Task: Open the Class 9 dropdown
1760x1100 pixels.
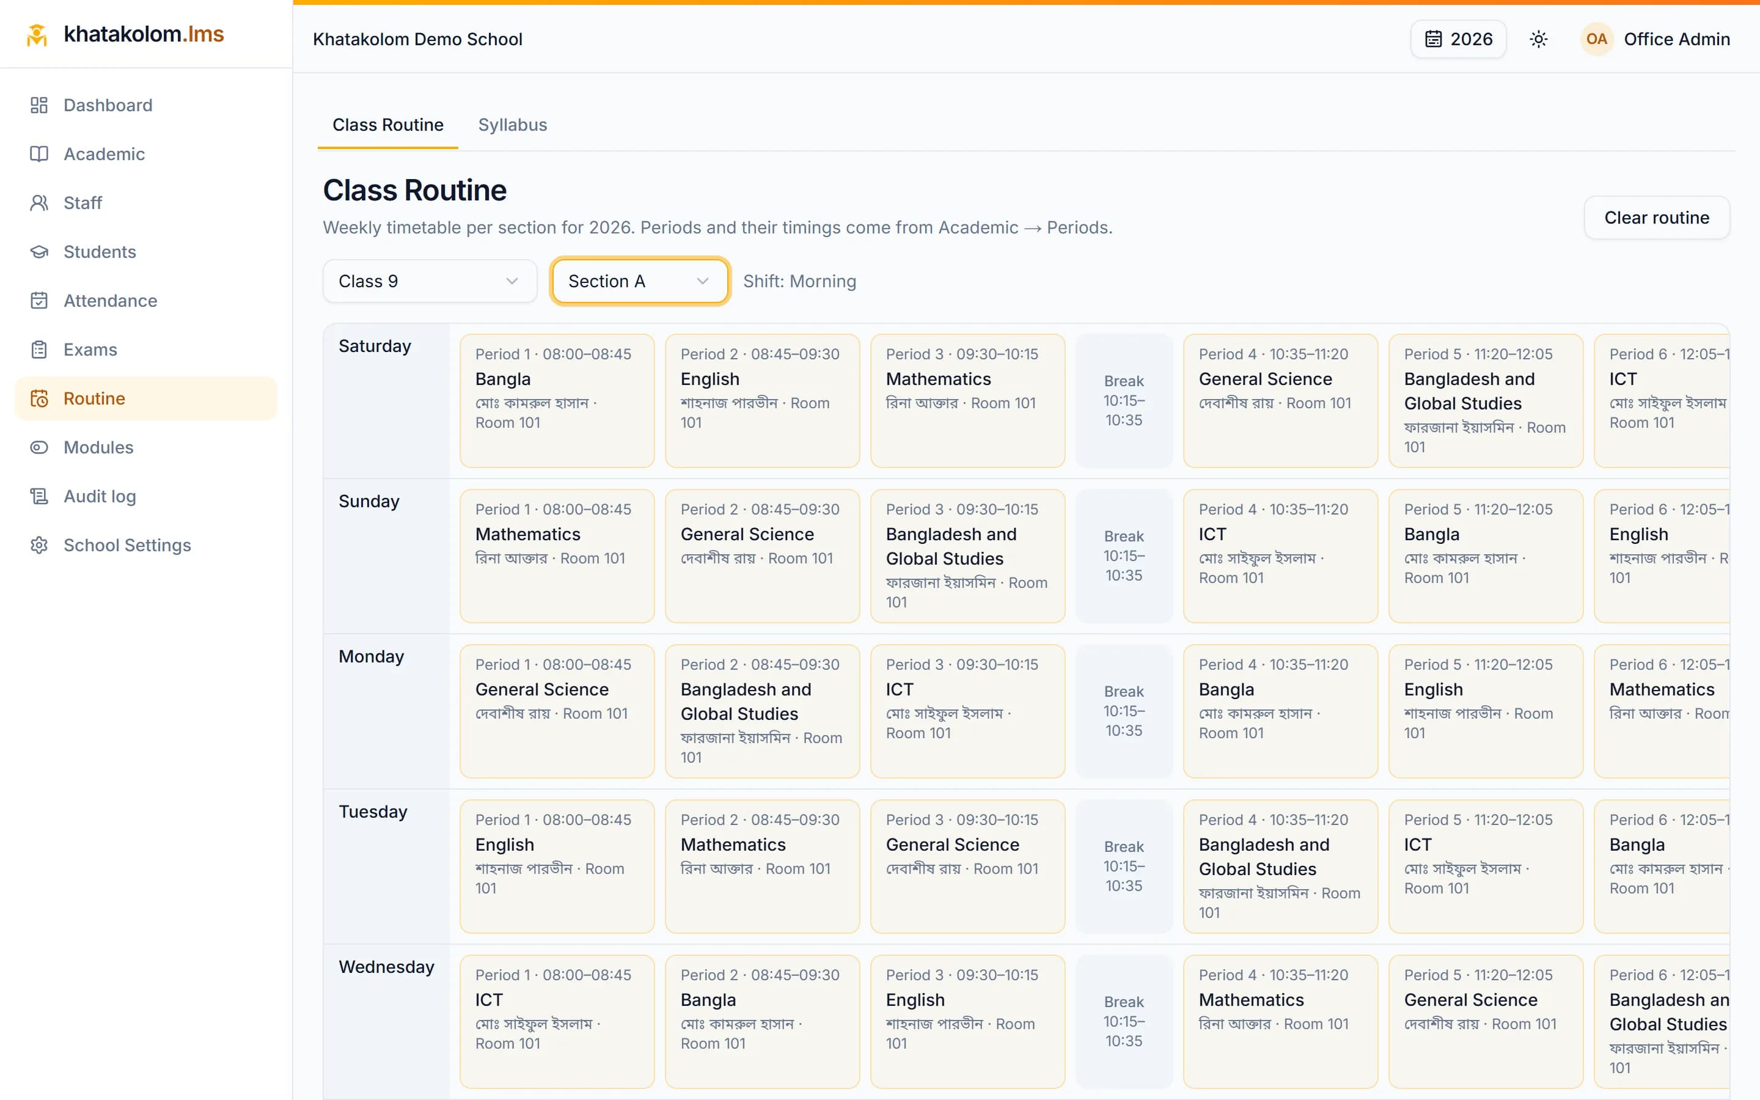Action: point(430,281)
